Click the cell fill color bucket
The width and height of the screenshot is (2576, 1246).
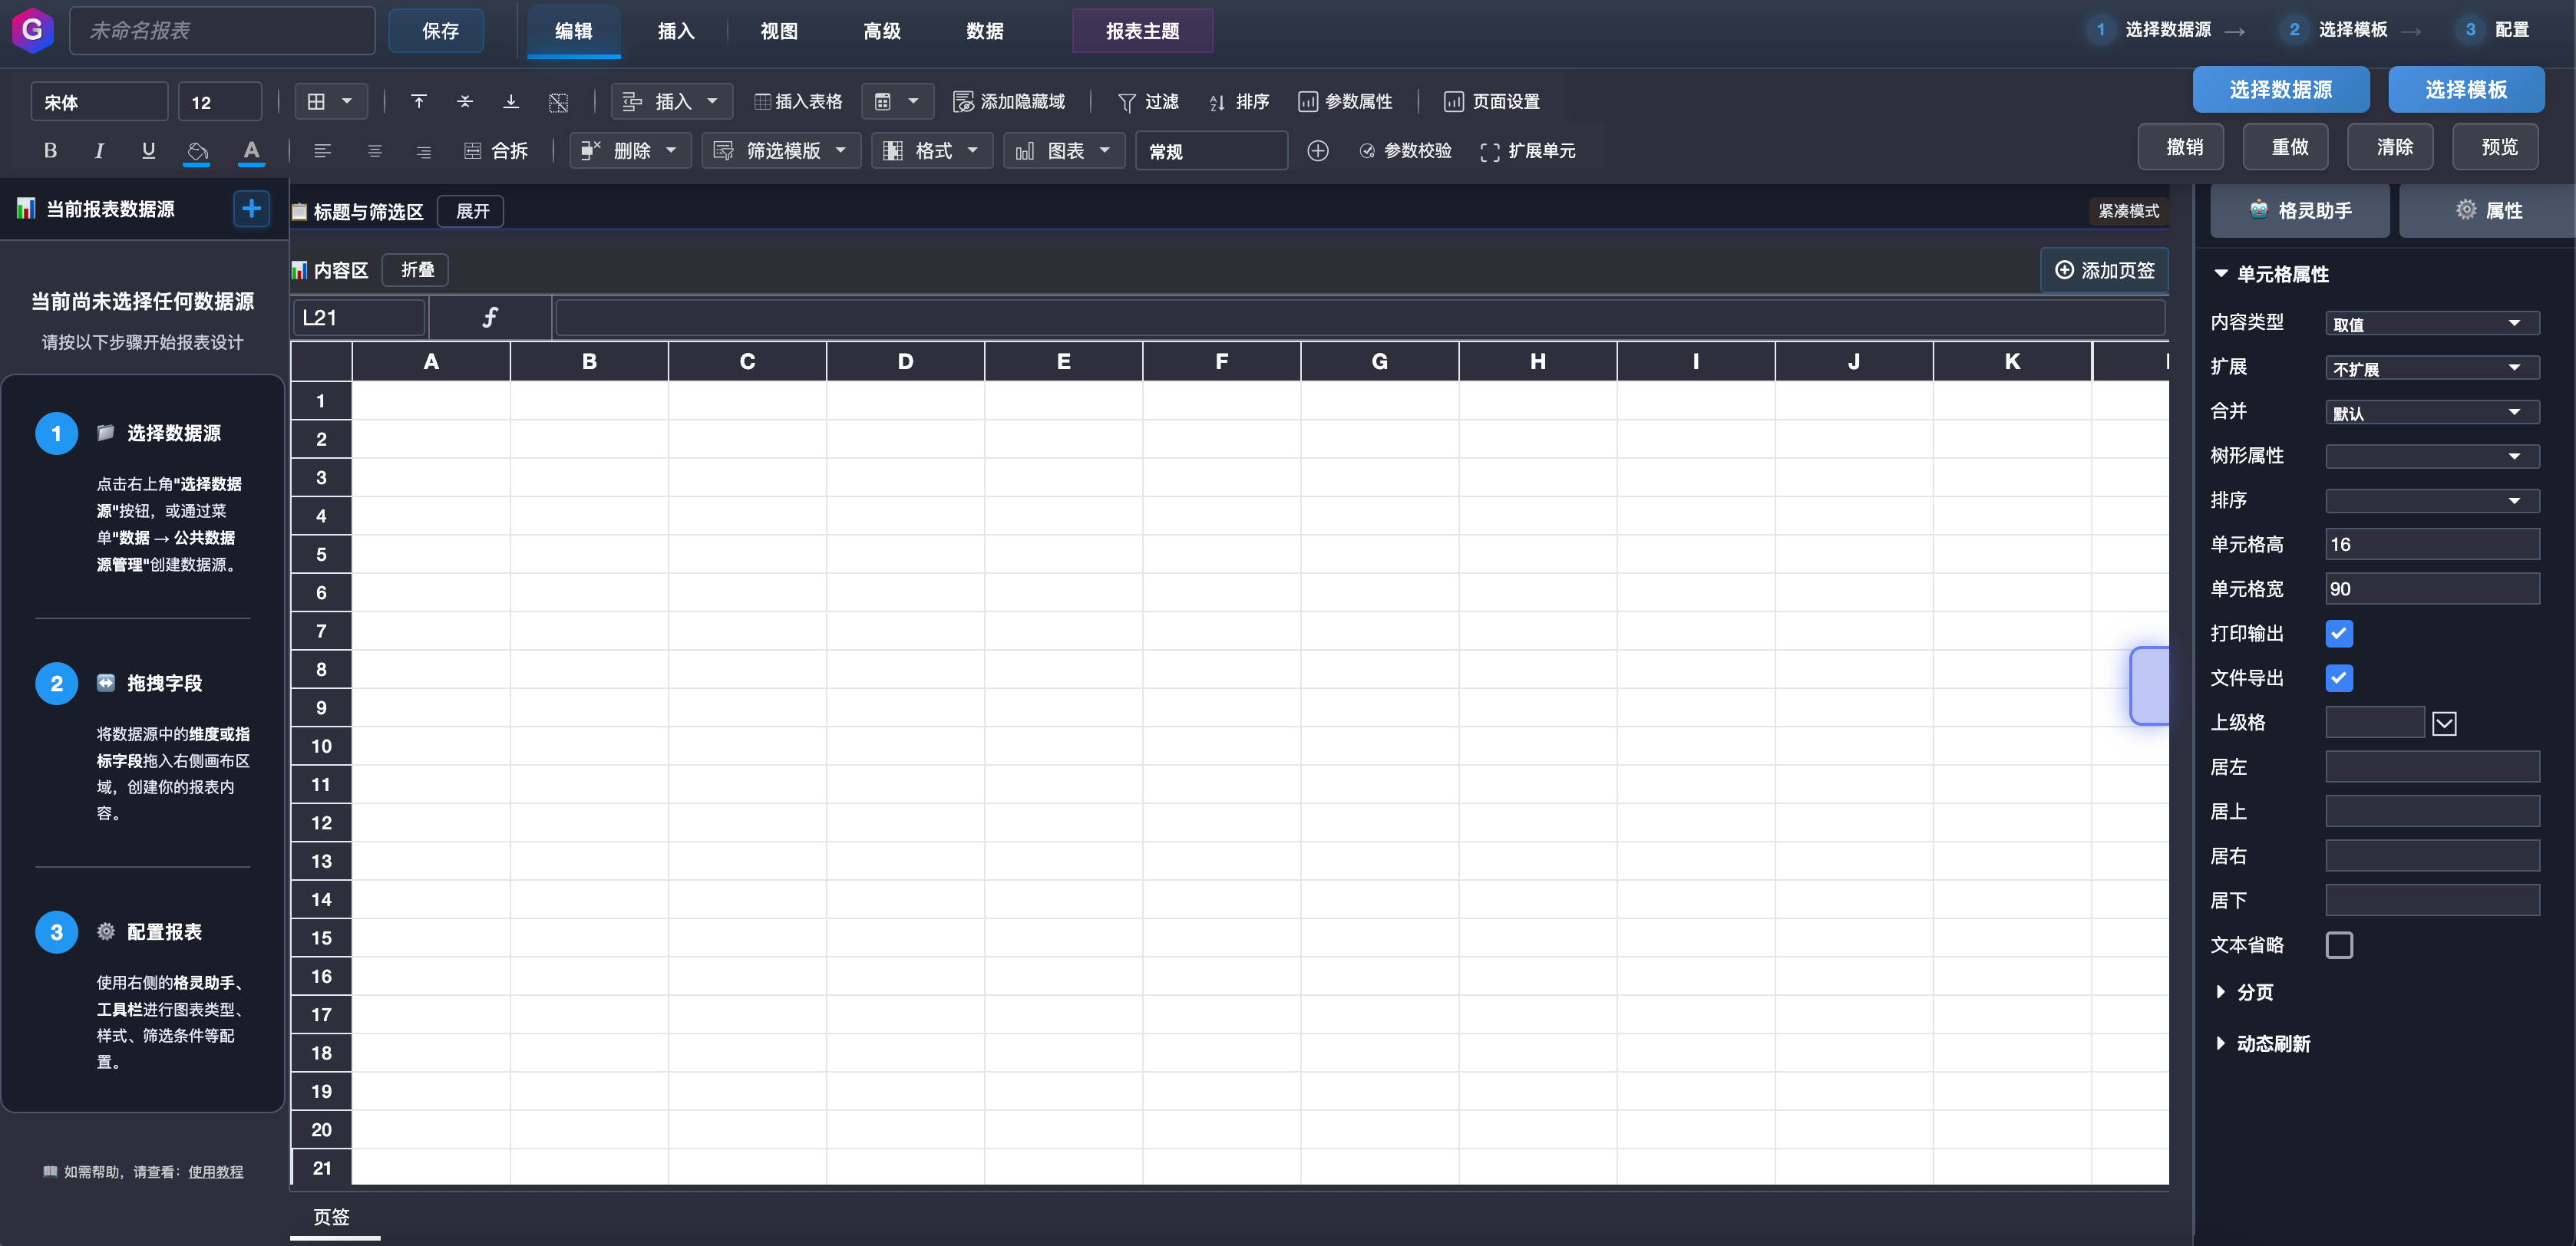[197, 151]
